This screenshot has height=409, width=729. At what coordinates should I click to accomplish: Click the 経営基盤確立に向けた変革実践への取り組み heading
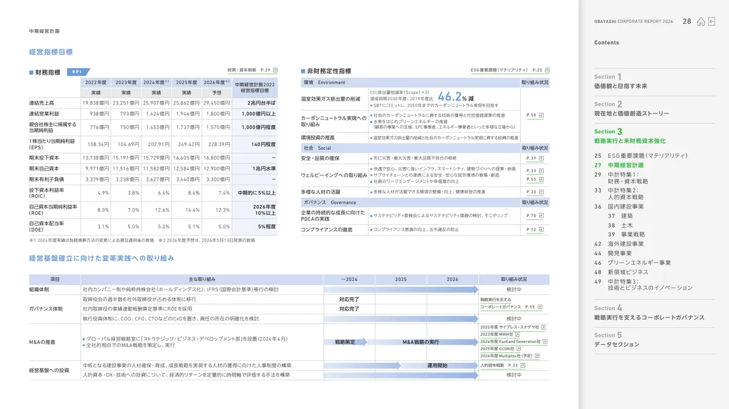(101, 259)
